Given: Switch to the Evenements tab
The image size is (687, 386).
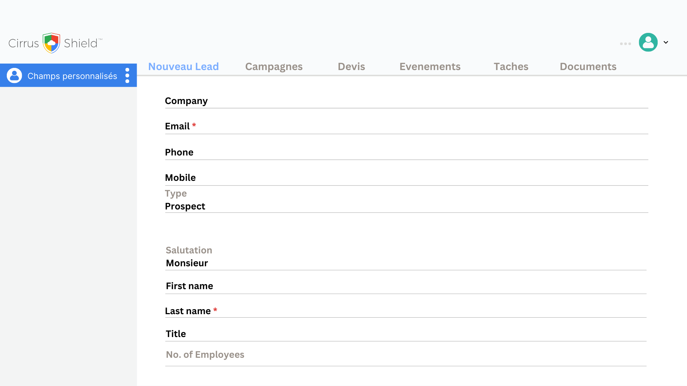Looking at the screenshot, I should [430, 66].
